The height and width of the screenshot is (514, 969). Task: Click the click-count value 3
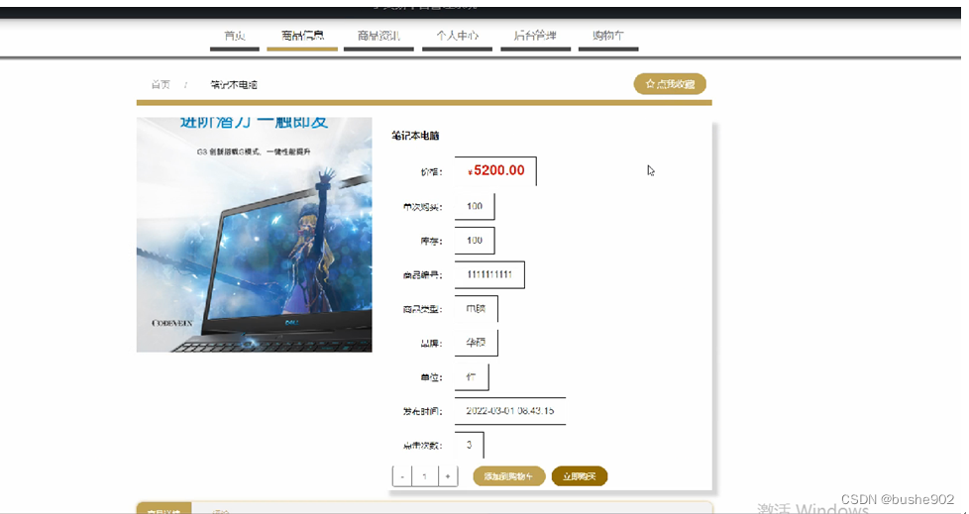(x=469, y=445)
